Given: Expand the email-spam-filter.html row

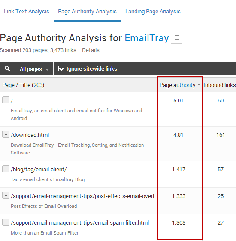Looking at the screenshot, I should [6, 222].
